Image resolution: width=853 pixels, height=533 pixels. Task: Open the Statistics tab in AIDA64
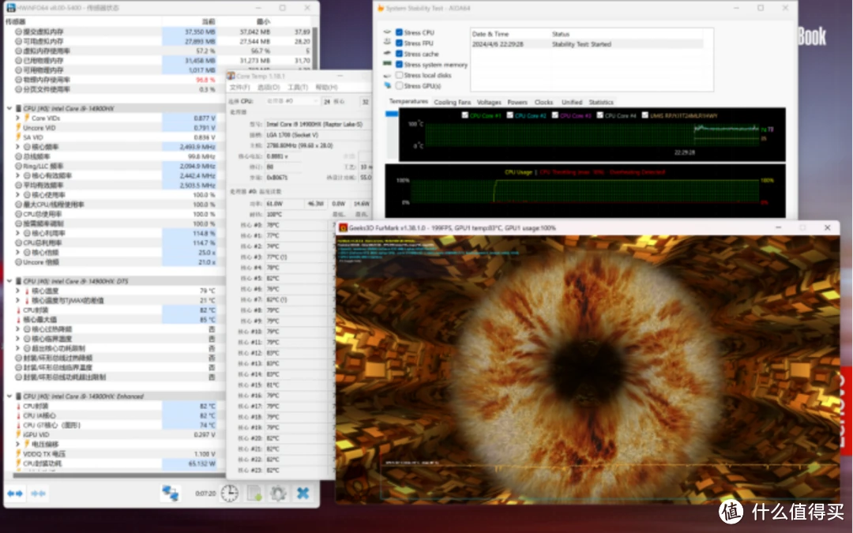coord(601,102)
